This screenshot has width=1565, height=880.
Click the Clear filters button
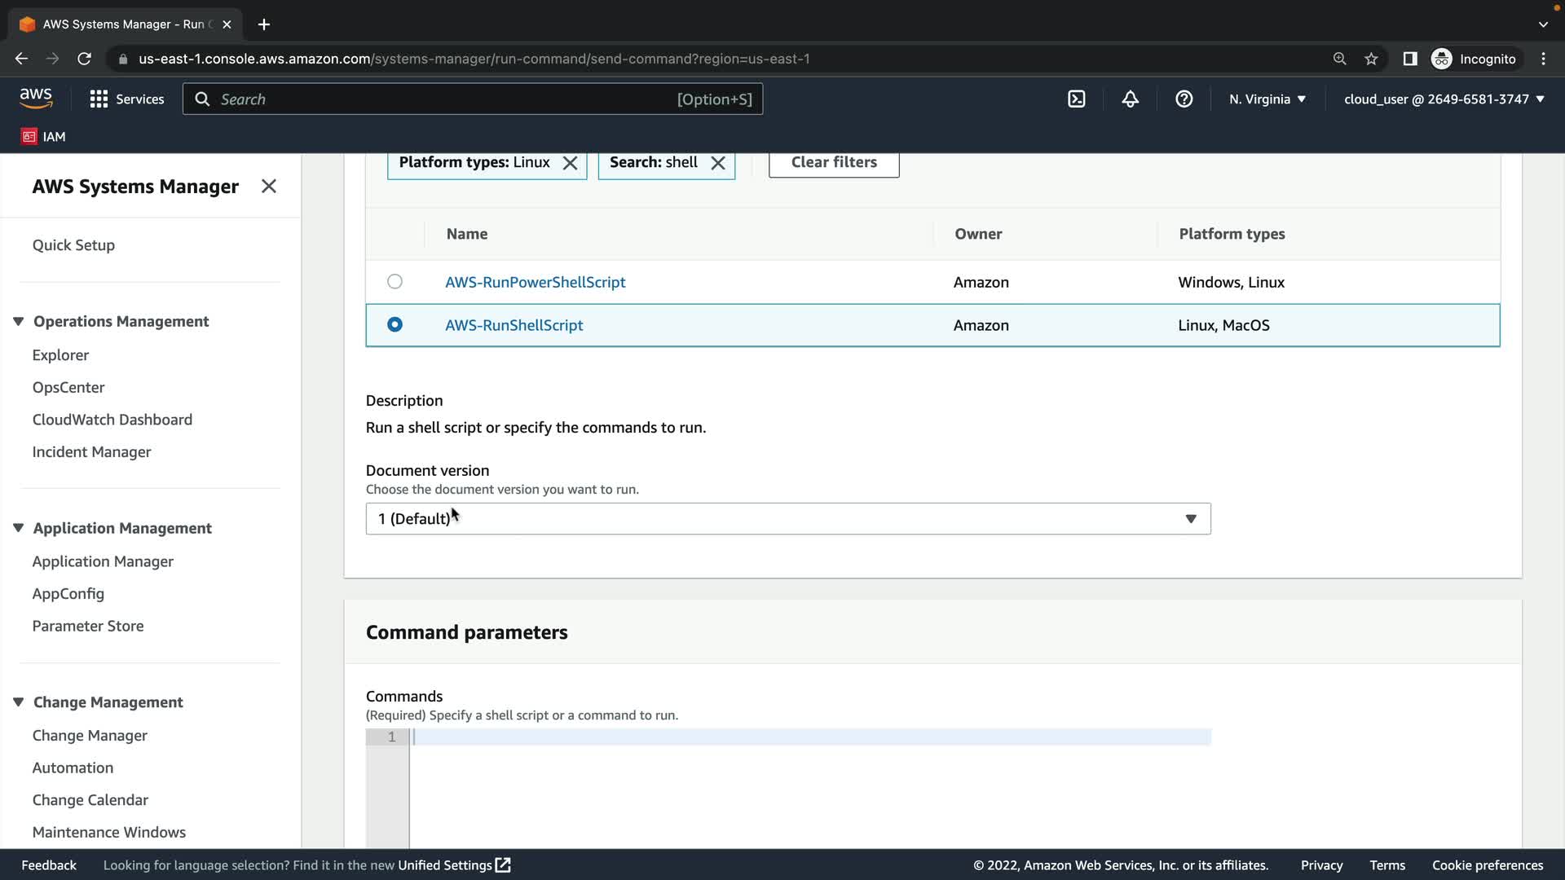(x=833, y=162)
